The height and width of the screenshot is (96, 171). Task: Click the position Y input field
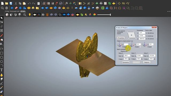142,36
